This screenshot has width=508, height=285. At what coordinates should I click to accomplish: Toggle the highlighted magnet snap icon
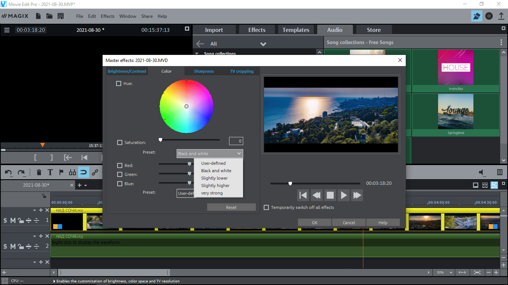point(84,172)
